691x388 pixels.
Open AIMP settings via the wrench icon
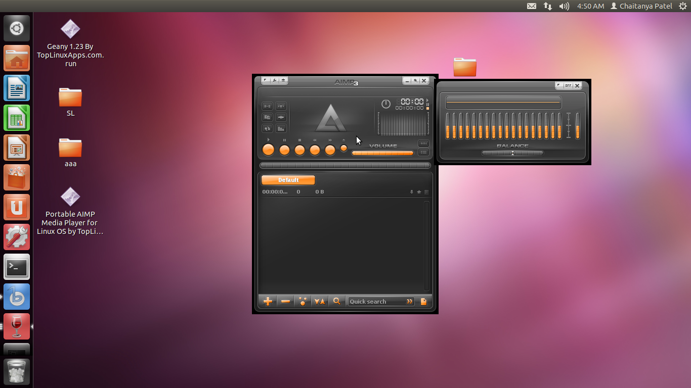click(x=274, y=80)
